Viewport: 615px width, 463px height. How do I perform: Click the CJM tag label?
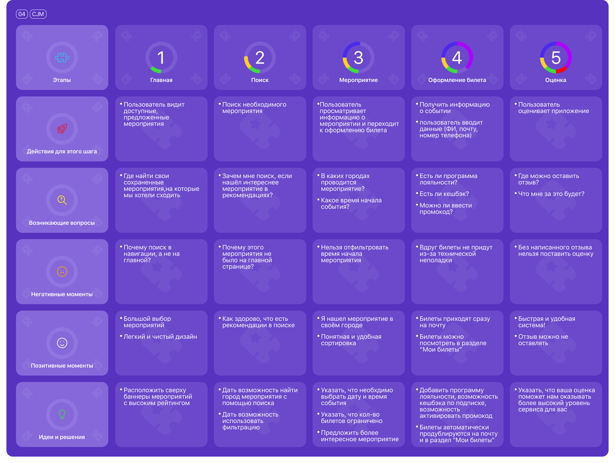(38, 14)
